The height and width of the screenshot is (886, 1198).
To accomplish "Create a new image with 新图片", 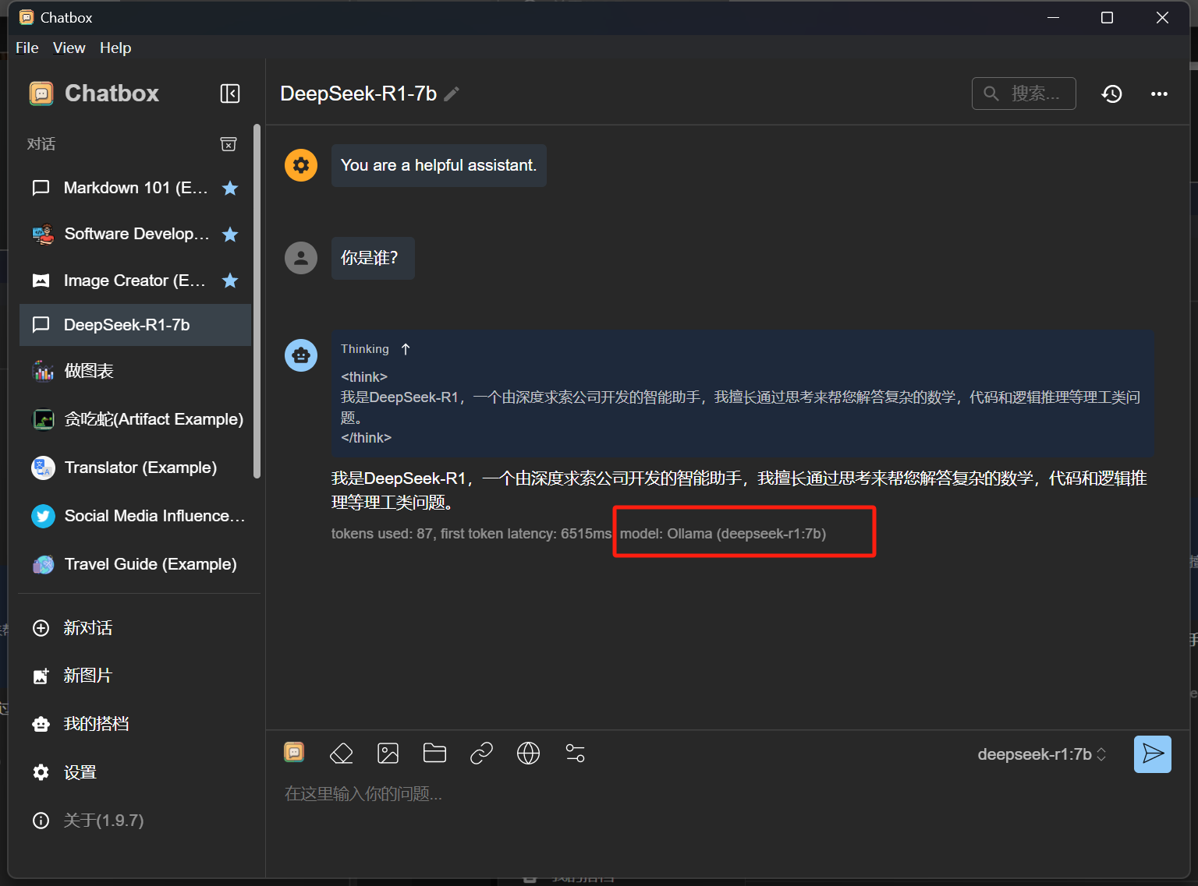I will [x=135, y=676].
